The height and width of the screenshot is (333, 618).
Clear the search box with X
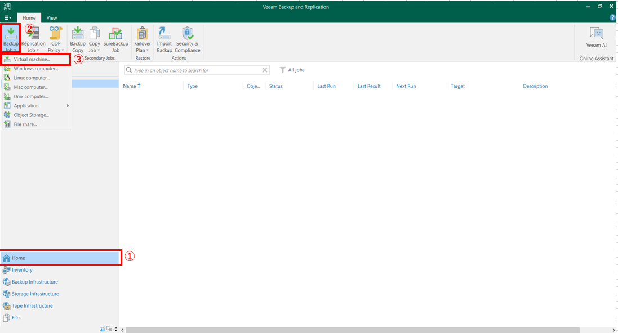(x=265, y=70)
